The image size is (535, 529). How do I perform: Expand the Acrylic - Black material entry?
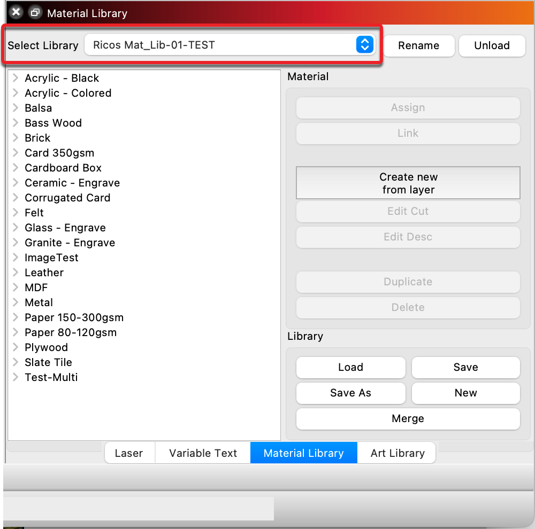pyautogui.click(x=15, y=78)
